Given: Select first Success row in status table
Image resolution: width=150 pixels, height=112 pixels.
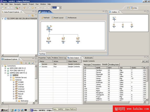Looking at the screenshot, I should (x=60, y=64).
